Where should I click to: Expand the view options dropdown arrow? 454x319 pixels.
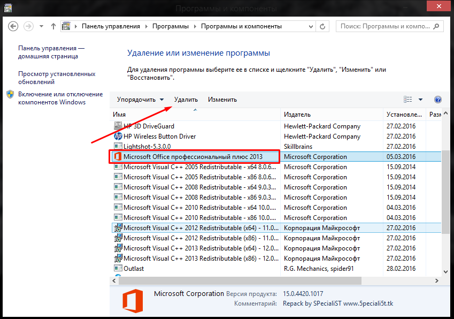click(x=420, y=100)
